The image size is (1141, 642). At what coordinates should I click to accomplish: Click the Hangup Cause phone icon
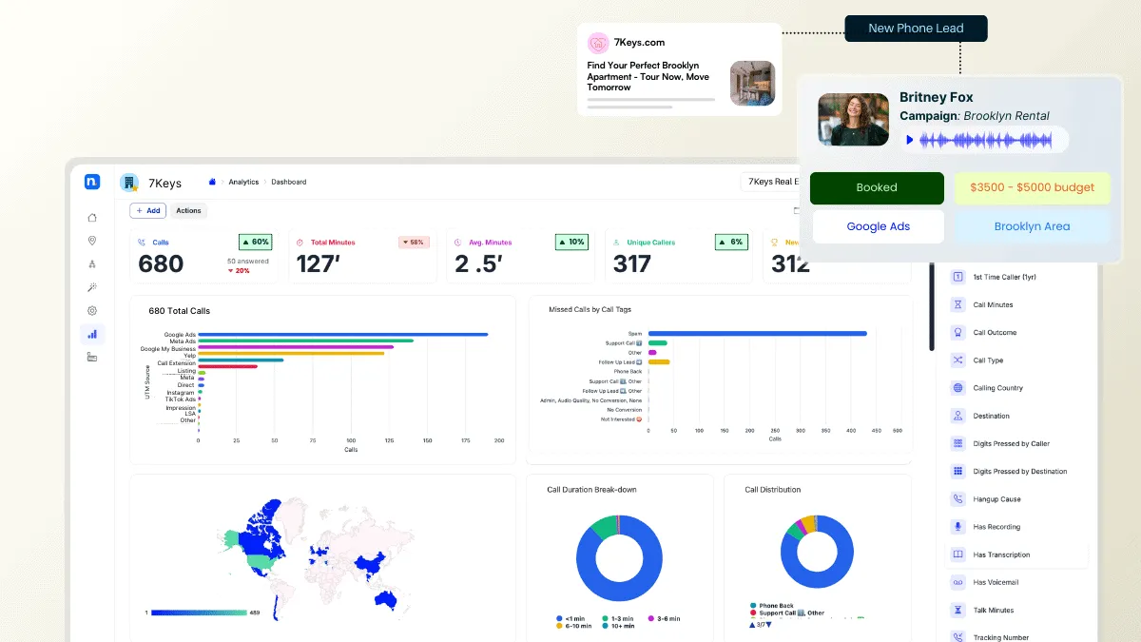coord(957,499)
